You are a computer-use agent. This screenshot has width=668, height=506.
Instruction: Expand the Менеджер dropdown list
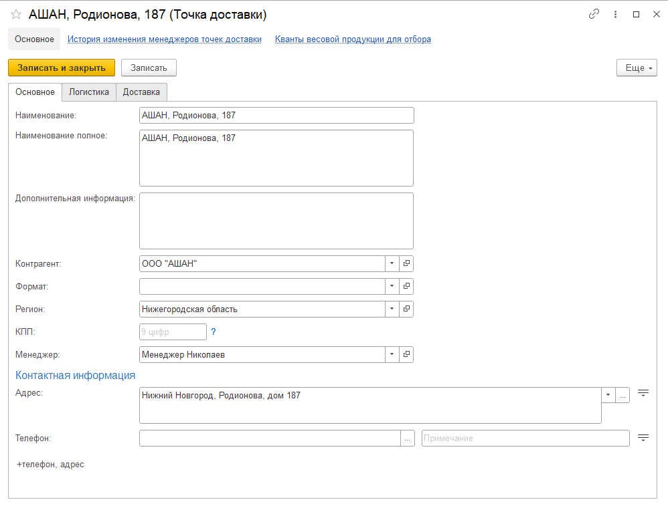392,355
